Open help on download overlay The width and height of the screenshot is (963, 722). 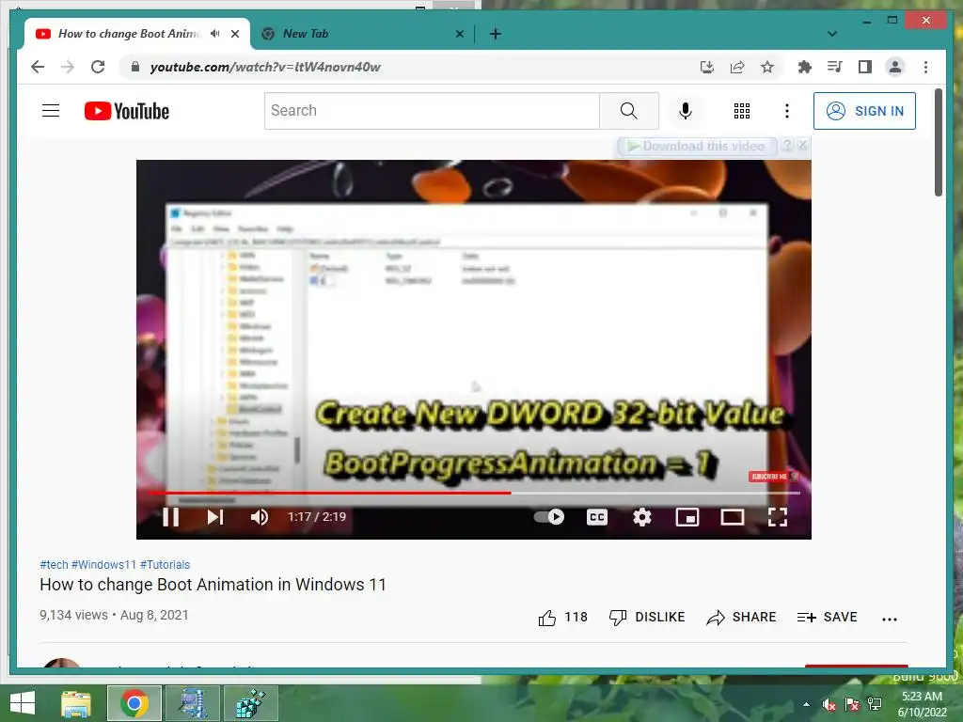coord(787,146)
